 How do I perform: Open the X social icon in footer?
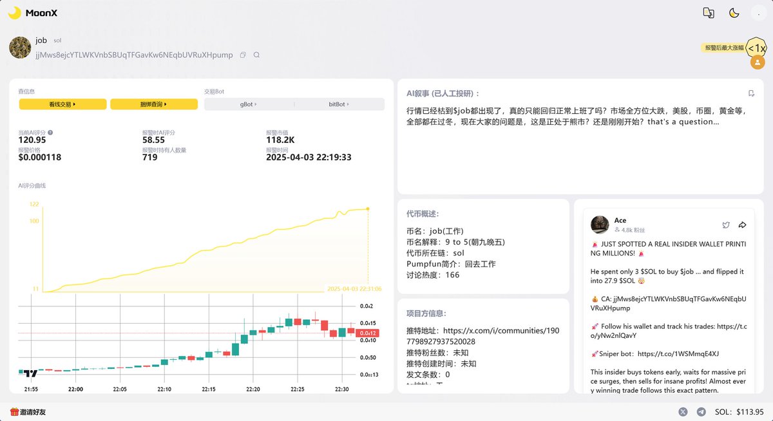click(683, 411)
